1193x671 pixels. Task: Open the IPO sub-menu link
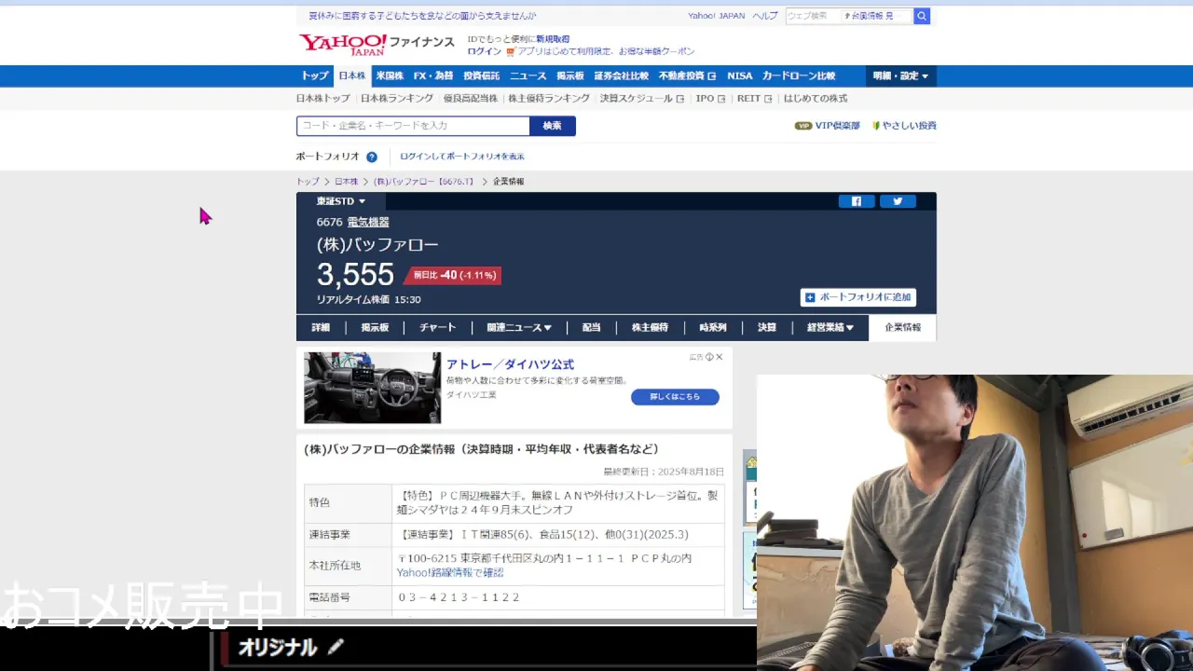click(710, 99)
